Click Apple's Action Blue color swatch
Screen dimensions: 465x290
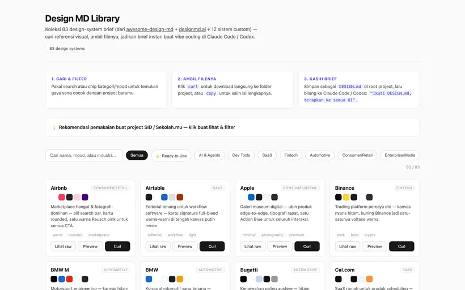click(251, 197)
